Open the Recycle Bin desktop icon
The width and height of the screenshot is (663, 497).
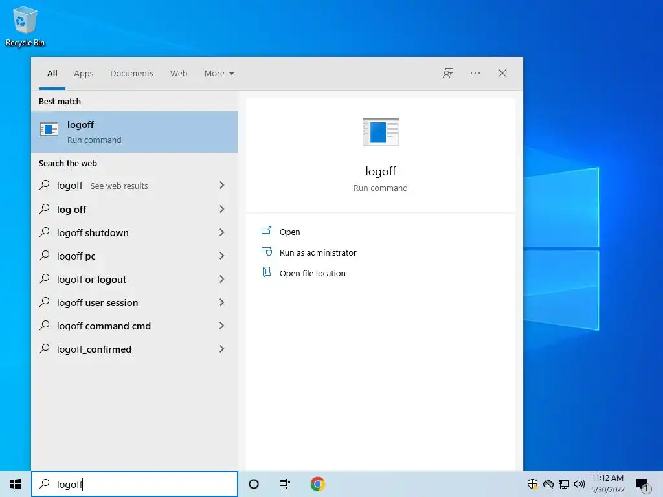(x=25, y=26)
